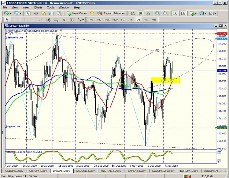Switch to #DJI.XDJ,Daily chart tab
This screenshot has width=229, height=178.
click(x=111, y=171)
